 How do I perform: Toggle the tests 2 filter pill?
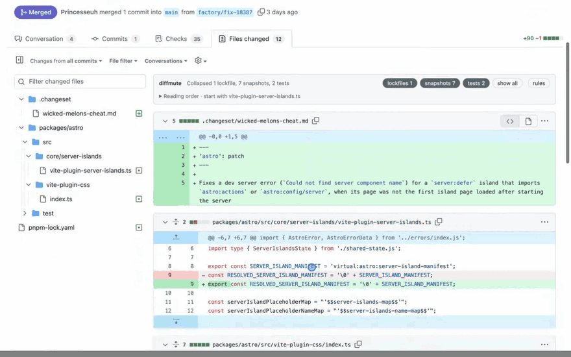[476, 83]
